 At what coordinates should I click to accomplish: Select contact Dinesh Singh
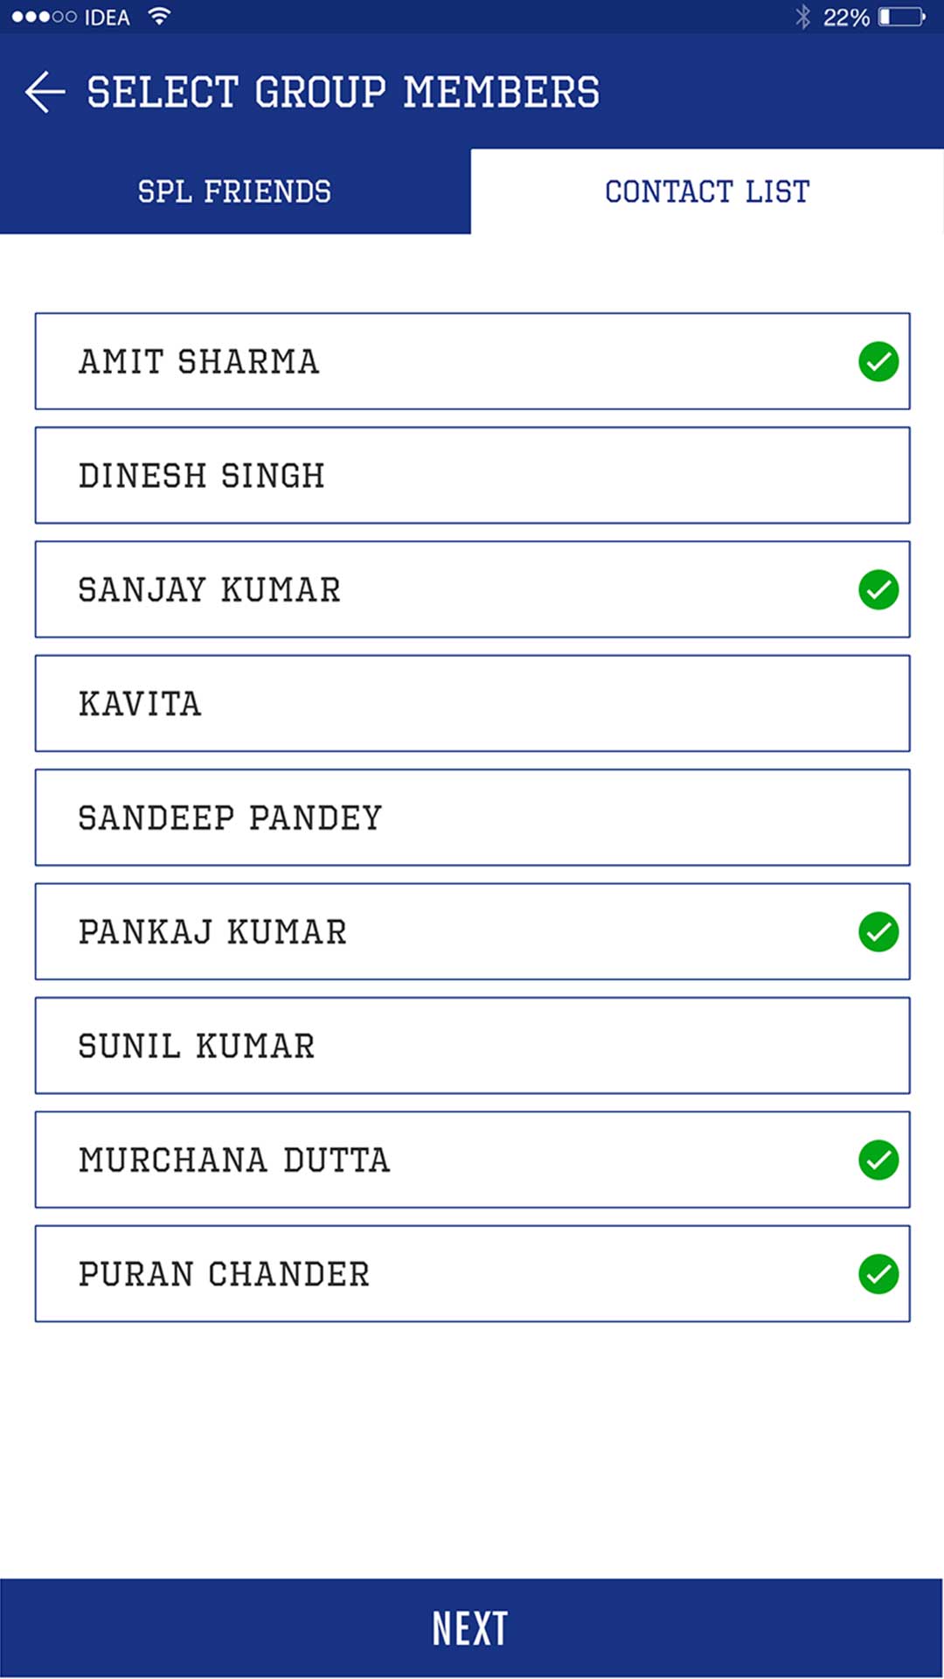point(472,476)
